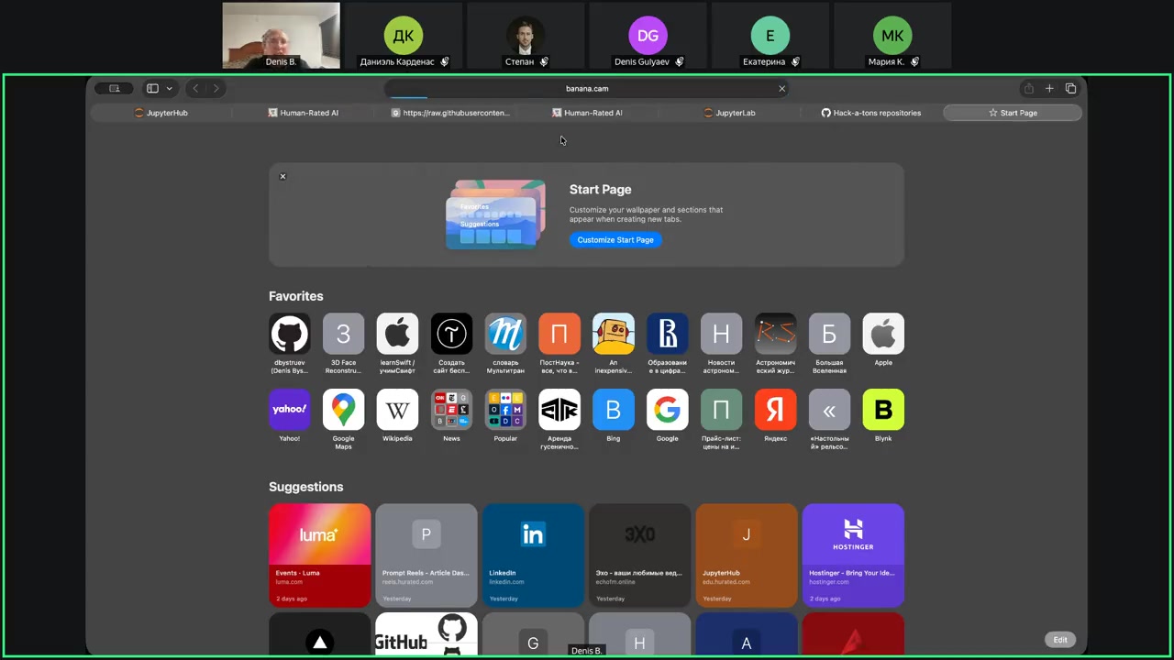The width and height of the screenshot is (1174, 660).
Task: Dismiss the Start Page customization banner
Action: (x=282, y=176)
